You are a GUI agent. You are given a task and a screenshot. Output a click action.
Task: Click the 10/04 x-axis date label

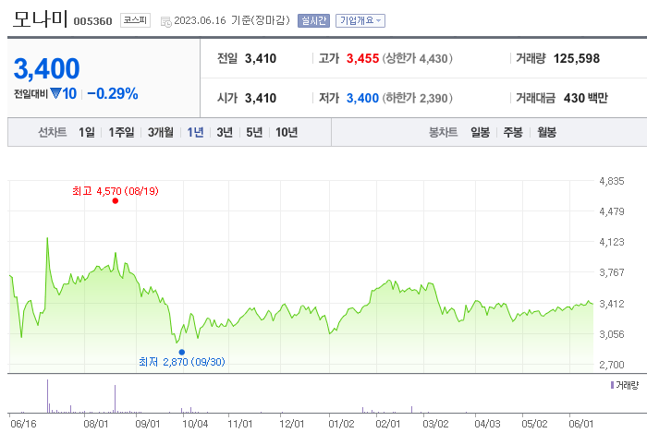[195, 424]
